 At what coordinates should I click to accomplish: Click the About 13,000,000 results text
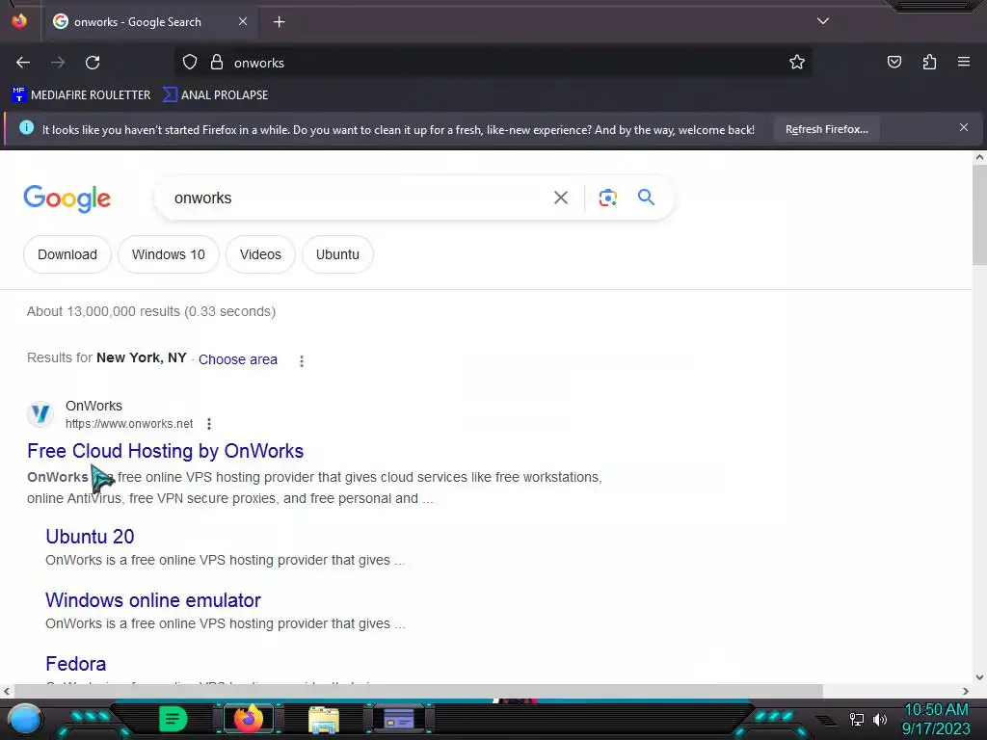pos(151,311)
